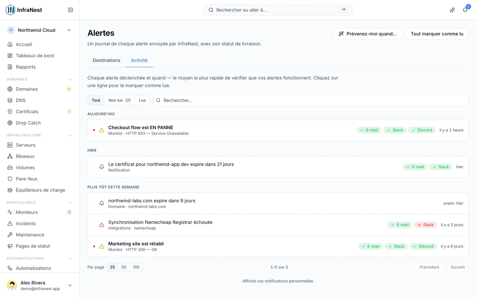This screenshot has height=298, width=477.
Task: Filter alerts by Tout
Action: point(96,100)
